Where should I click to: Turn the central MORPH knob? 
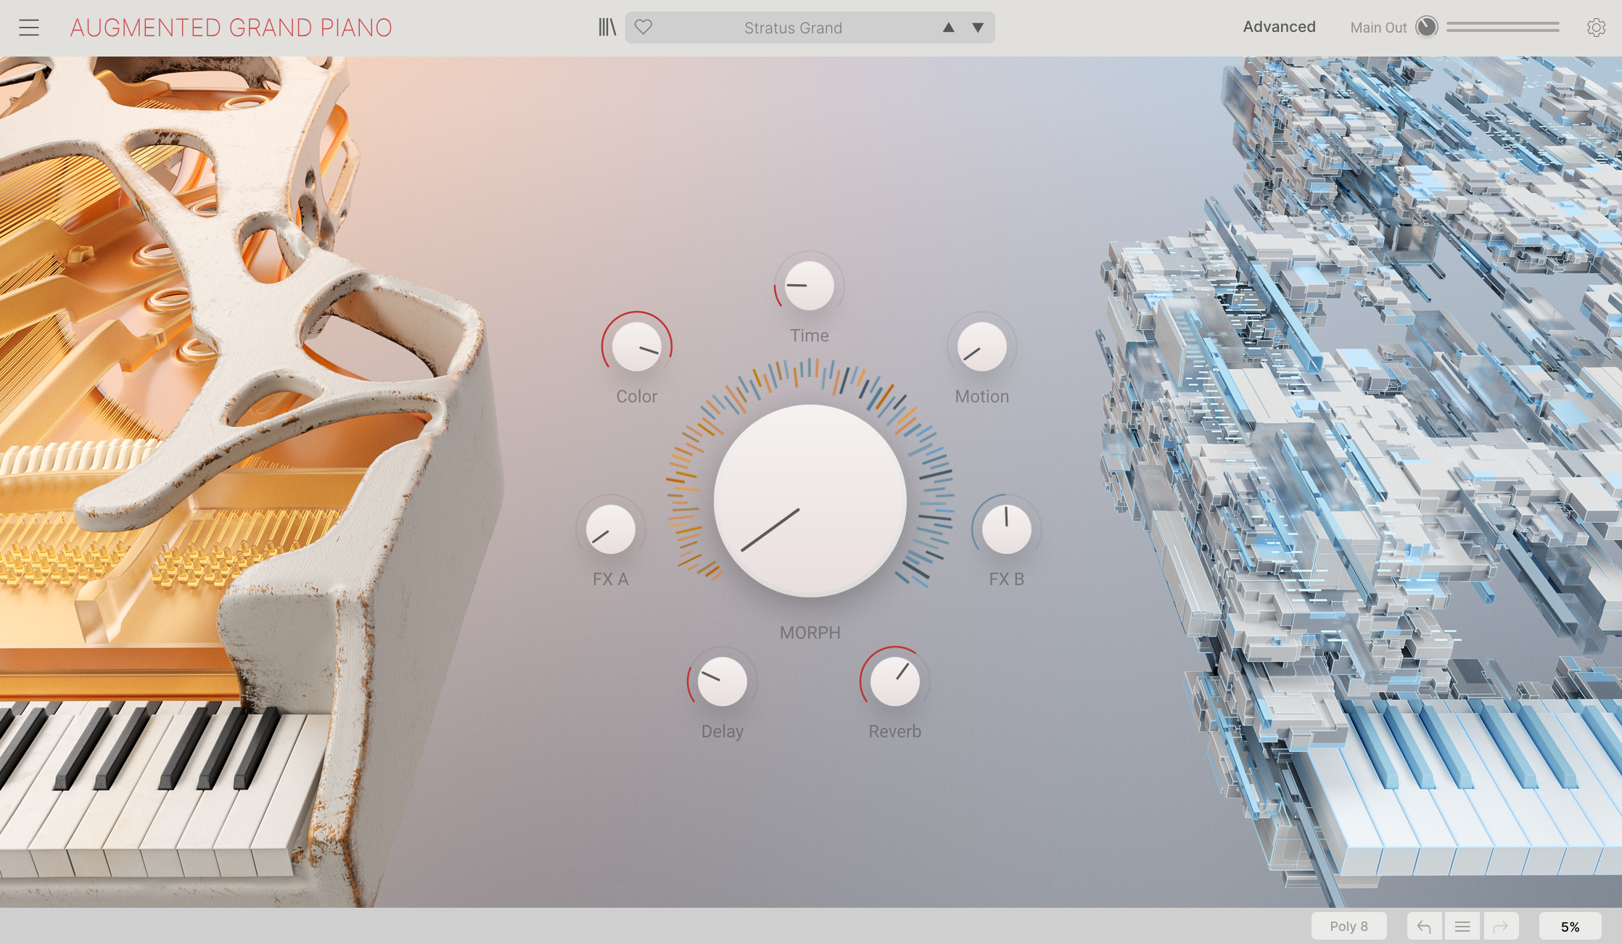pyautogui.click(x=809, y=500)
